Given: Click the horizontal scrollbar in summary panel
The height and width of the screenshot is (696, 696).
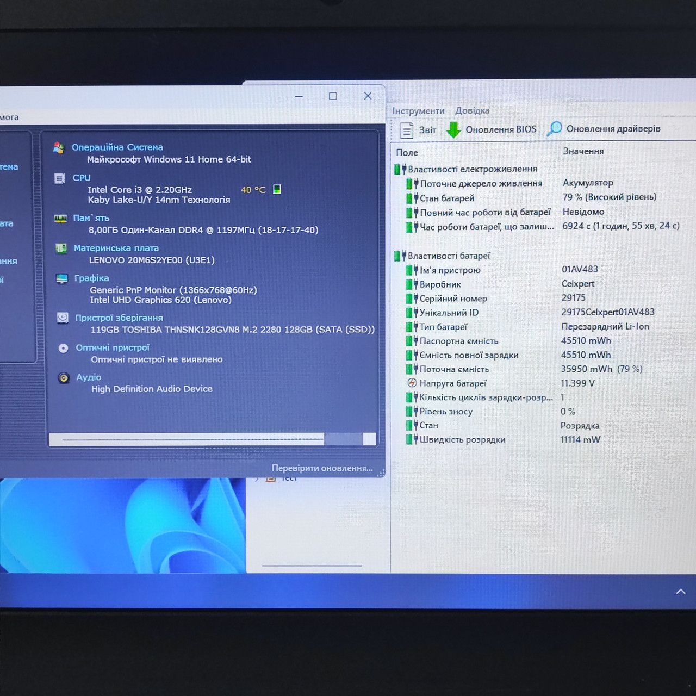Looking at the screenshot, I should [213, 439].
